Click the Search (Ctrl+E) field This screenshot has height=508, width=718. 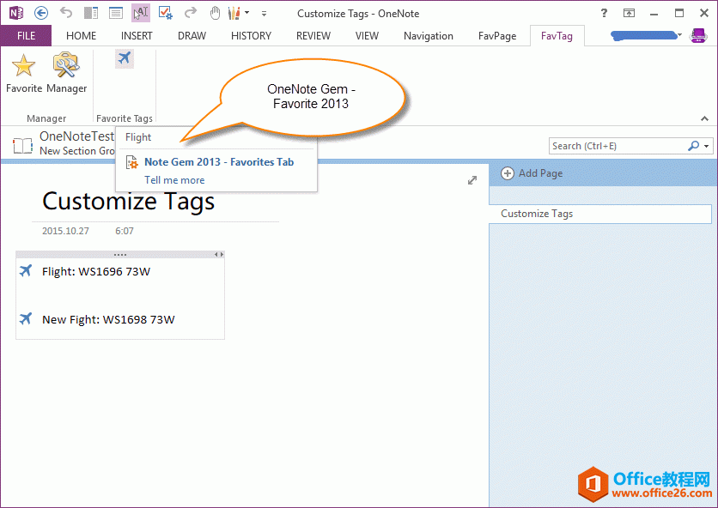(617, 147)
